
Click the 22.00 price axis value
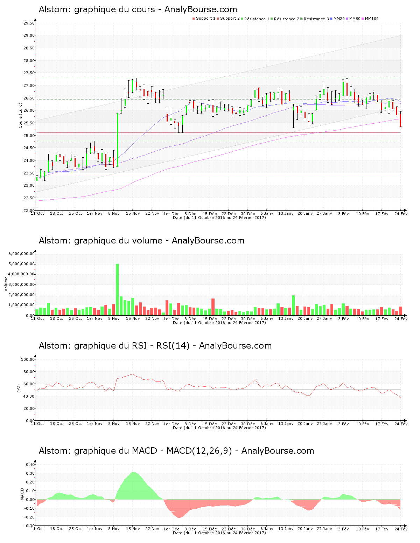tap(29, 211)
